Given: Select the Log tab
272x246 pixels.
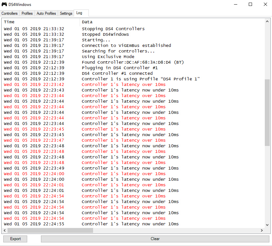Looking at the screenshot, I should pos(79,13).
